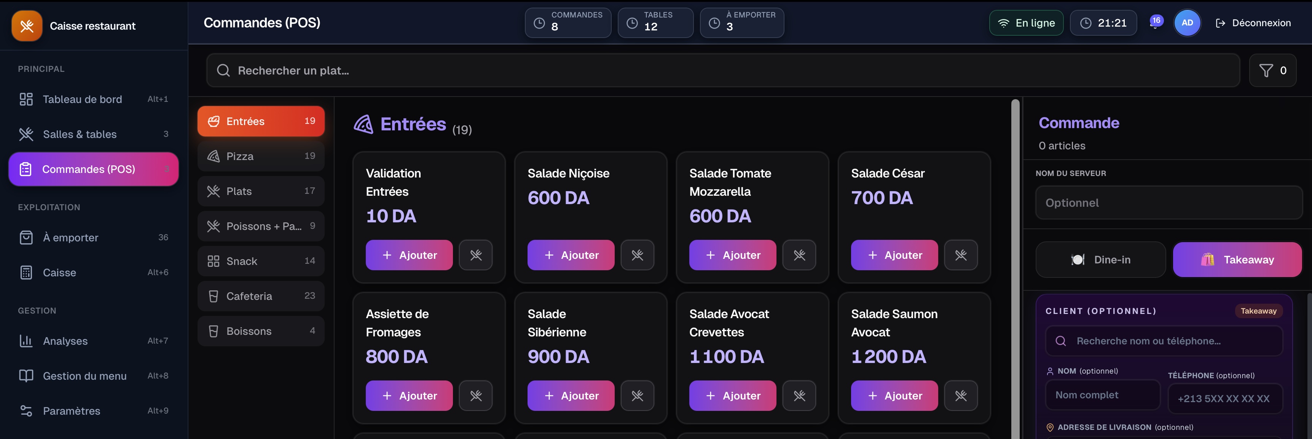Select the Snack category
This screenshot has width=1312, height=439.
[x=261, y=261]
